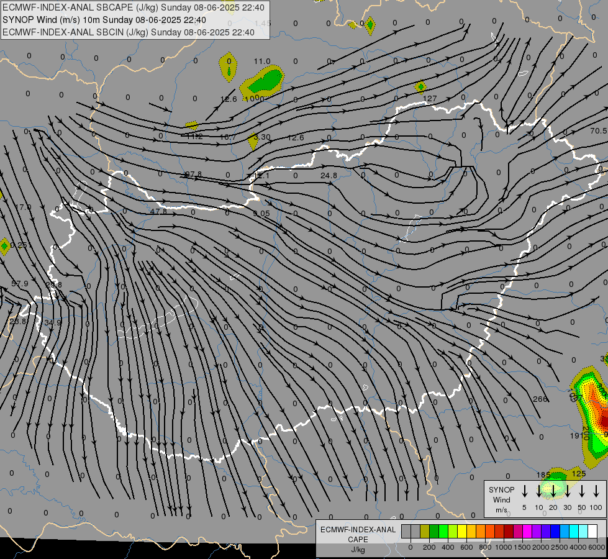
Task: Click the 27.8 value label
Action: 193,174
